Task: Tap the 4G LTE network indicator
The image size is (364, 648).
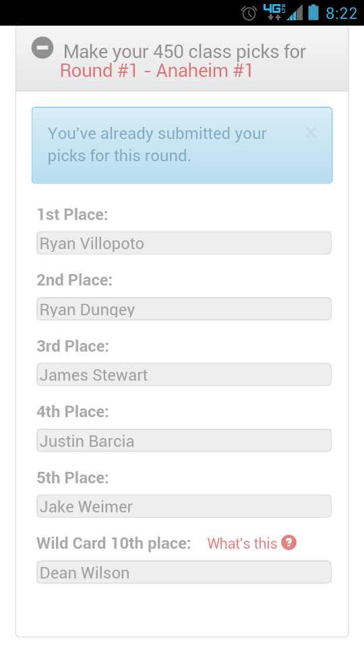Action: [x=274, y=12]
